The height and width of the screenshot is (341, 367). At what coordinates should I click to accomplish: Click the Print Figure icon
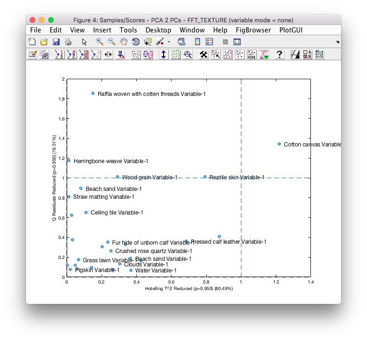(68, 42)
